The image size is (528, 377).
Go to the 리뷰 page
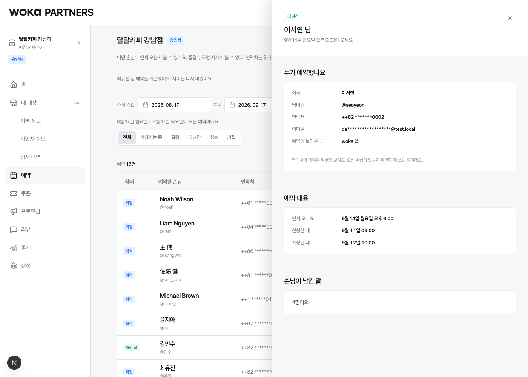pyautogui.click(x=45, y=230)
